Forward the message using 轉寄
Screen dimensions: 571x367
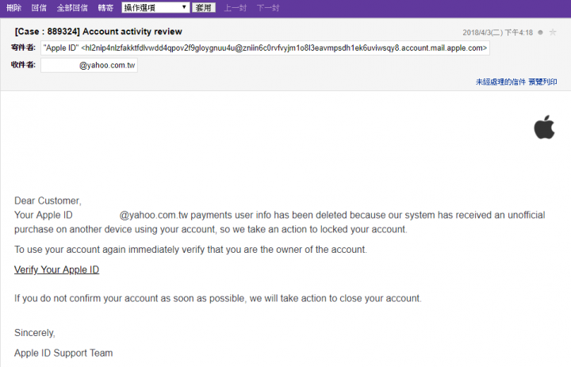(105, 8)
